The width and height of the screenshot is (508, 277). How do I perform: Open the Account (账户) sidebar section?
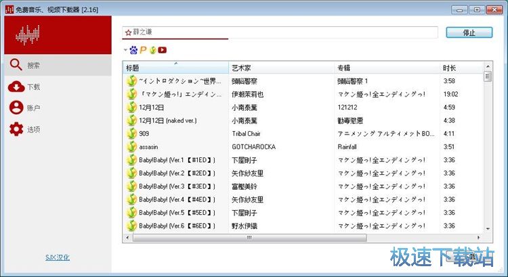point(58,108)
